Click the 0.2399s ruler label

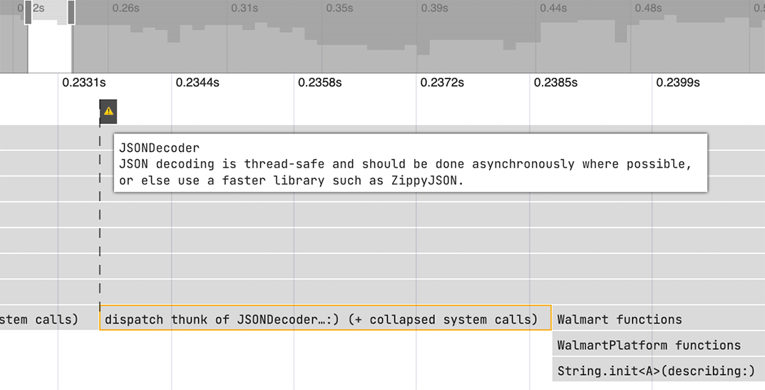[678, 83]
